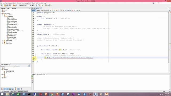Expand the Libraries node
Image resolution: width=171 pixels, height=96 pixels.
click(x=3, y=42)
